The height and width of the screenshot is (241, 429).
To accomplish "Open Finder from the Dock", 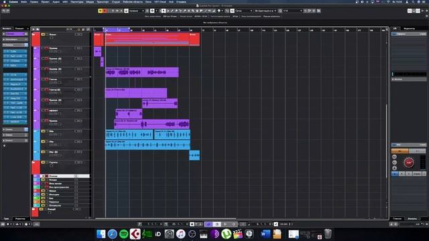I will point(101,234).
